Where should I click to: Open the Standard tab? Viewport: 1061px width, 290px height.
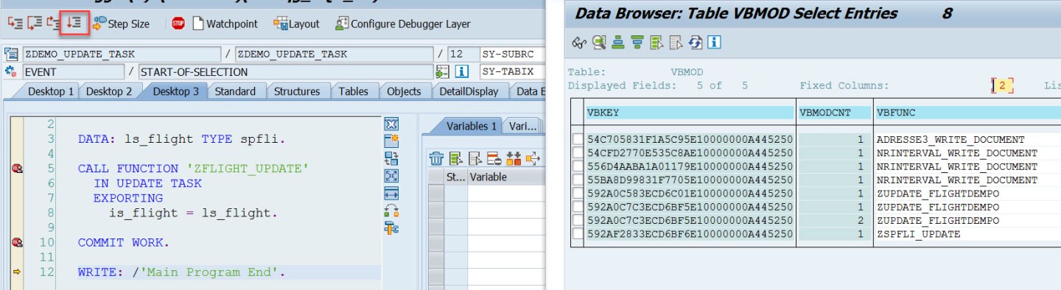235,91
